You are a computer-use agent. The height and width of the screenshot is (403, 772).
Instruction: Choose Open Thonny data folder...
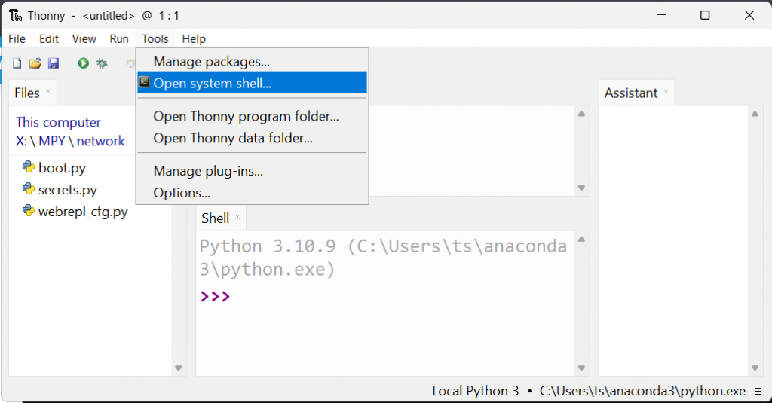[252, 138]
